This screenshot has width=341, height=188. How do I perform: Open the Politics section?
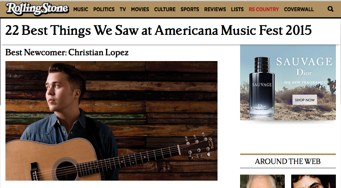104,9
